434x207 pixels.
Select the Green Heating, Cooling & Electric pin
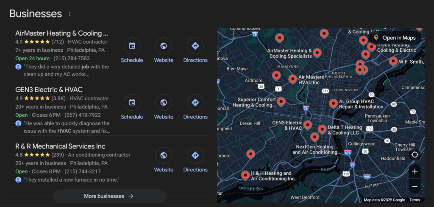pyautogui.click(x=371, y=47)
